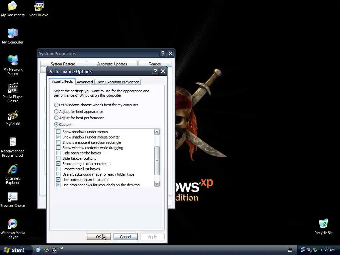Image resolution: width=340 pixels, height=255 pixels.
Task: Close the Performance Options dialog
Action: tap(163, 71)
